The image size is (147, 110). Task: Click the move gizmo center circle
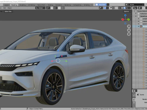point(58,61)
